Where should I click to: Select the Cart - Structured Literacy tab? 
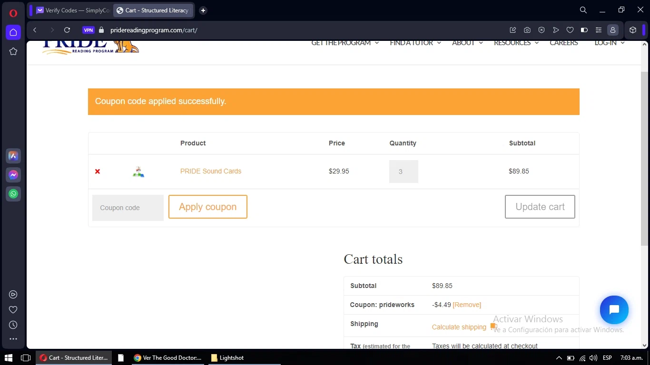[x=153, y=10]
